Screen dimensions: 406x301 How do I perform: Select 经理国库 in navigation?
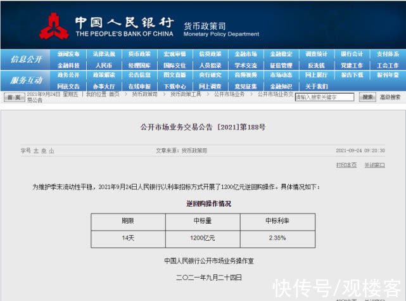click(139, 65)
